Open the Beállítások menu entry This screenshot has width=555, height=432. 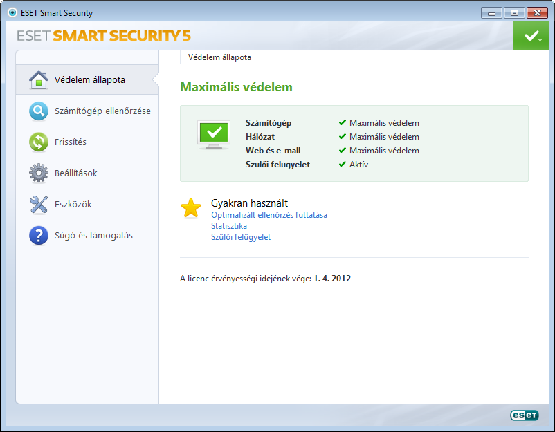pyautogui.click(x=87, y=173)
